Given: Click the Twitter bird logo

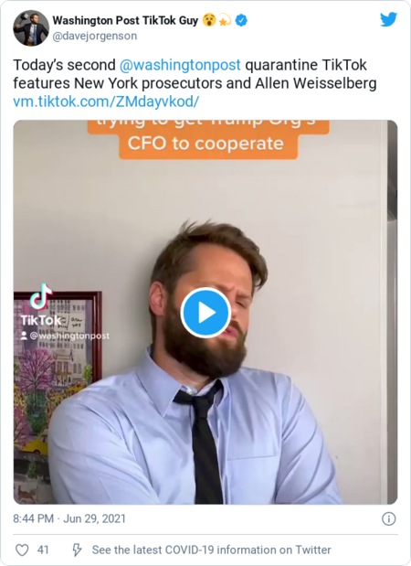Looking at the screenshot, I should (389, 19).
